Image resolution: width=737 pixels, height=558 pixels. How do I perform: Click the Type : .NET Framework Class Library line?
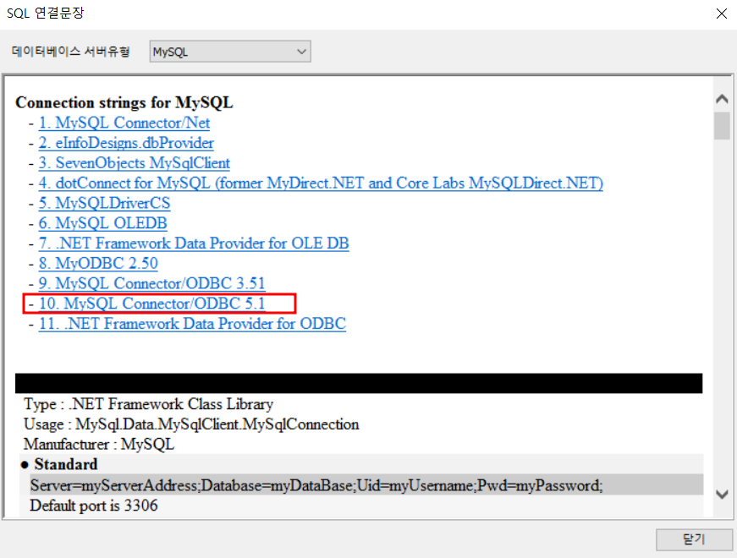(149, 404)
